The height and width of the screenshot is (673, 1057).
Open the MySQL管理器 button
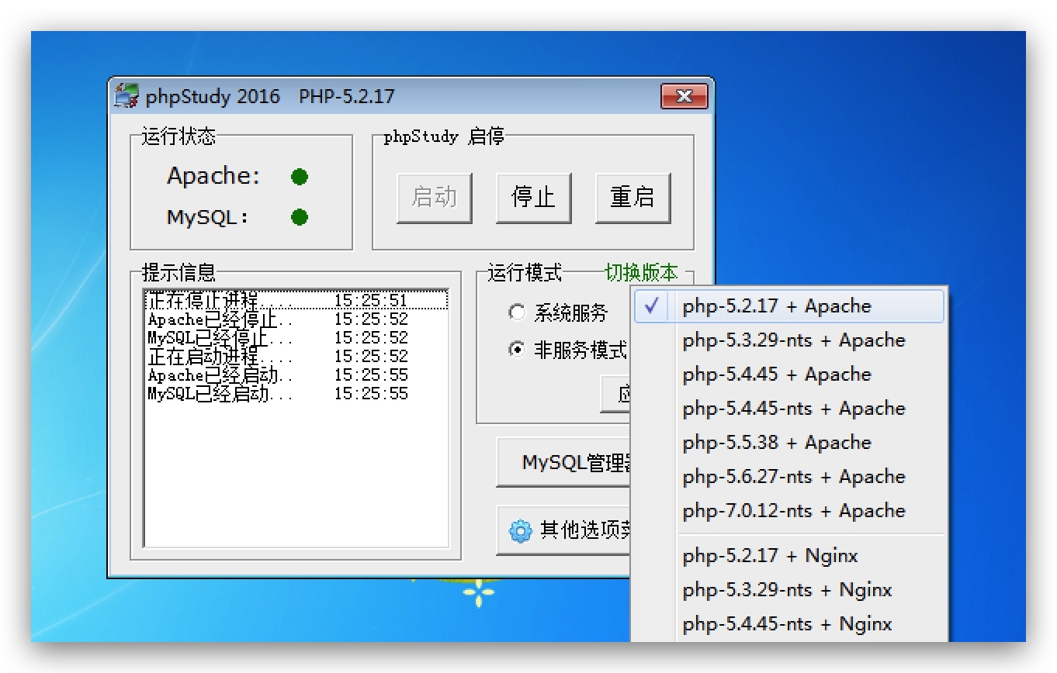click(563, 463)
